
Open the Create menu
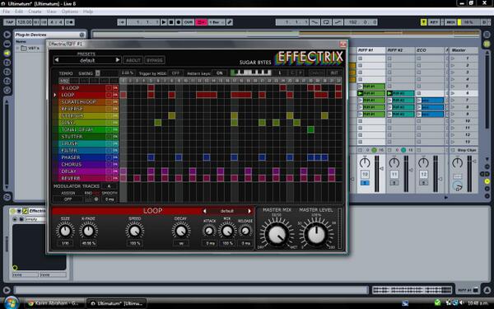pyautogui.click(x=35, y=12)
